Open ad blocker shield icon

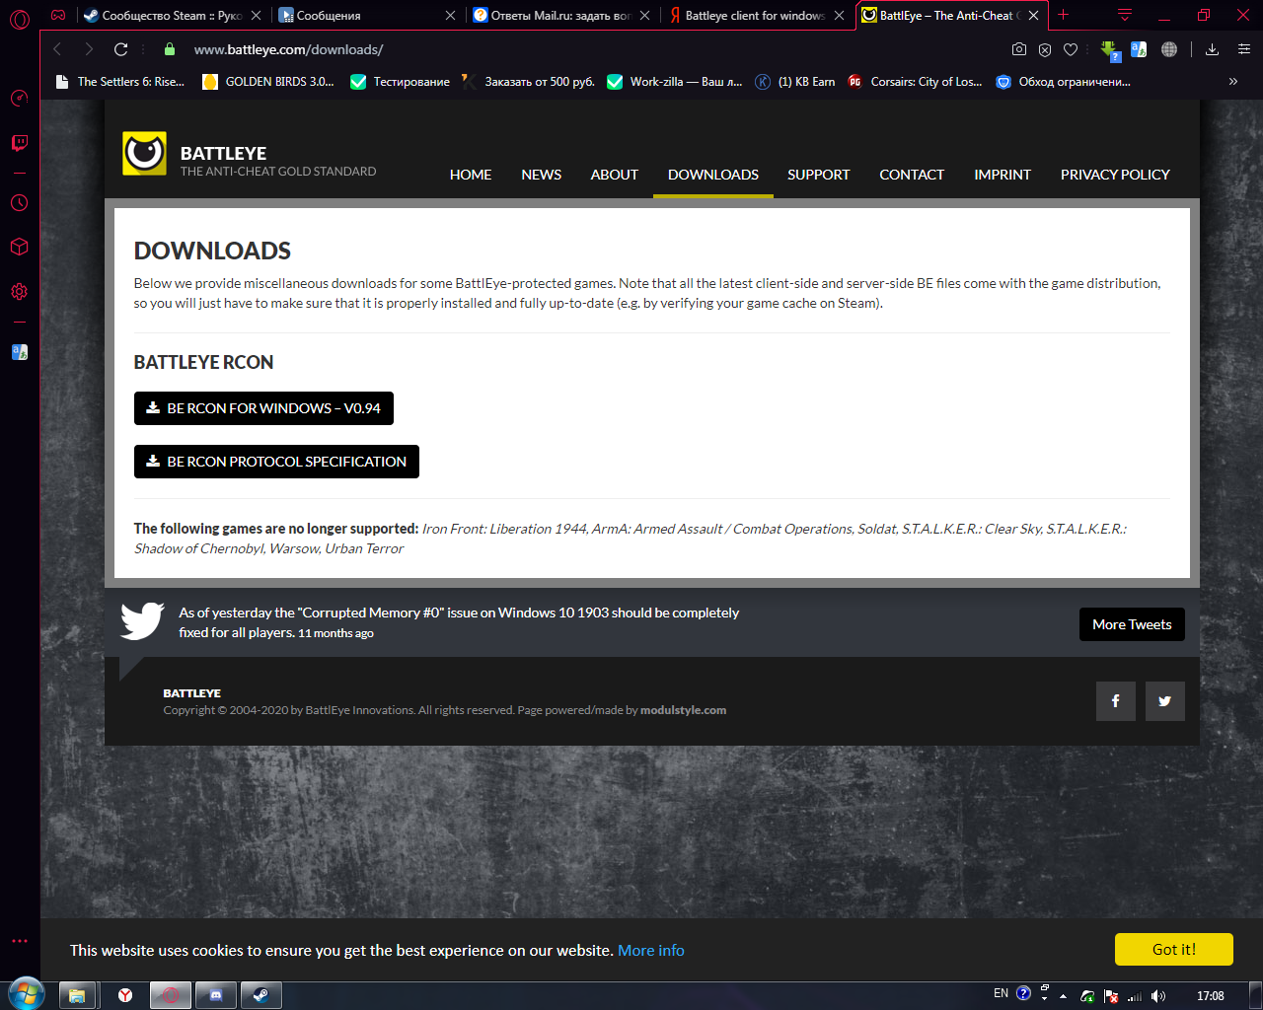1045,49
